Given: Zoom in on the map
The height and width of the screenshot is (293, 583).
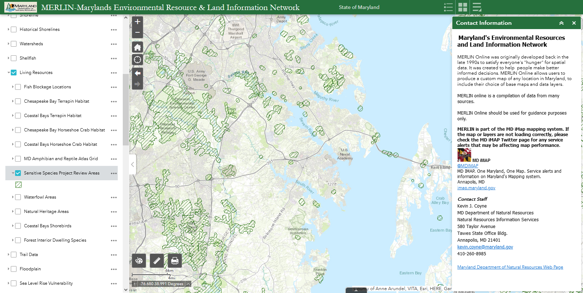Looking at the screenshot, I should point(137,22).
